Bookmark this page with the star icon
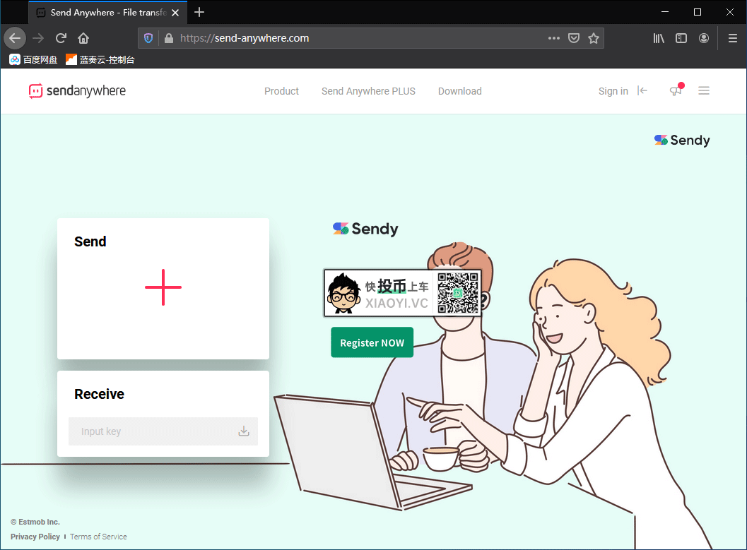Image resolution: width=747 pixels, height=550 pixels. pyautogui.click(x=593, y=38)
